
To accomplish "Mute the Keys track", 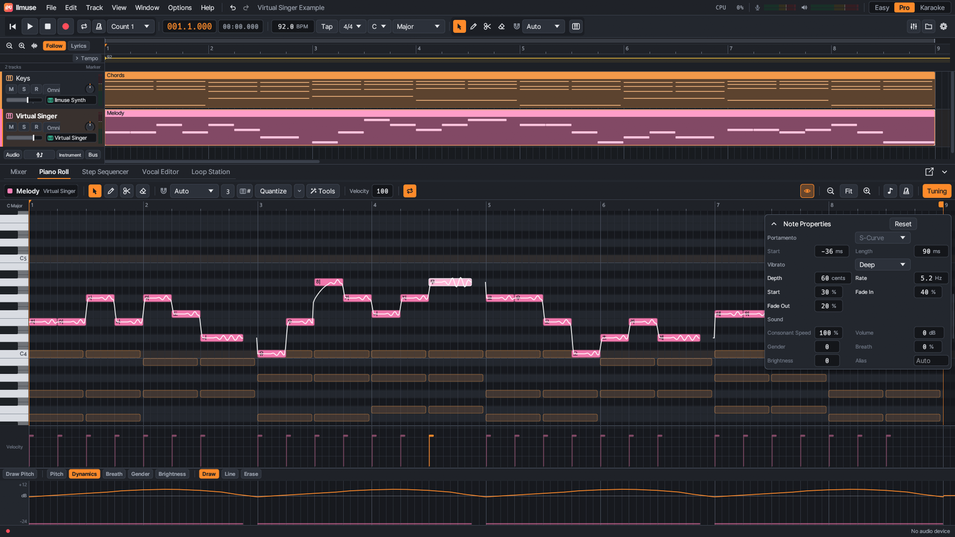I will click(11, 89).
